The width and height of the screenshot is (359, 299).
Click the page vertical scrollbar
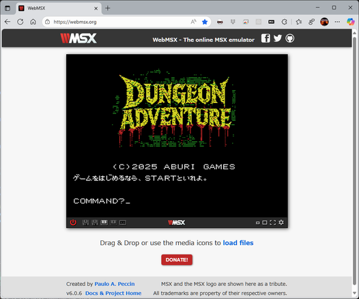[x=355, y=160]
